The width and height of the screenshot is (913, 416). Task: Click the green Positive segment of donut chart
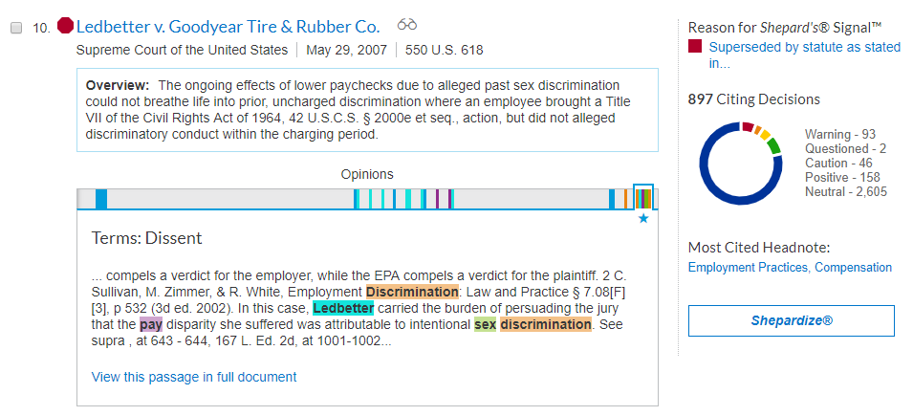pyautogui.click(x=773, y=146)
